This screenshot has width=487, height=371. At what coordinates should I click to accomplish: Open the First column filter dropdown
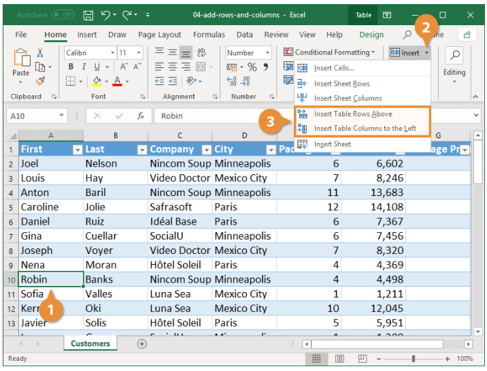point(78,150)
